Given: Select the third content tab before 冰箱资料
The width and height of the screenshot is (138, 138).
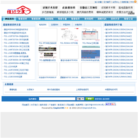Looking at the screenshot, I should [x=67, y=25].
